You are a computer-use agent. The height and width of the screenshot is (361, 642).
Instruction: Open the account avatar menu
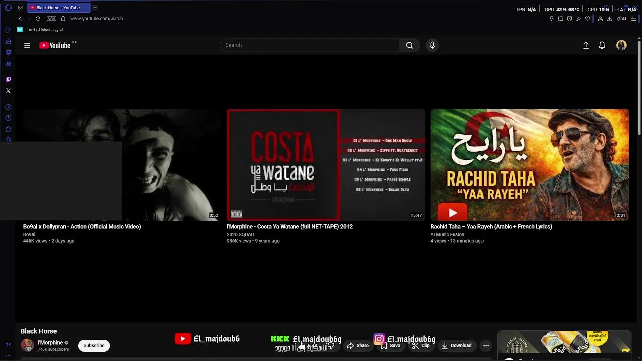point(621,45)
